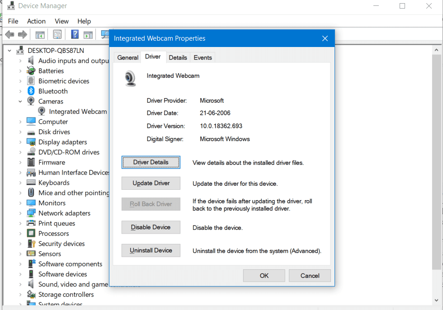Viewport: 443px width, 310px height.
Task: Close the Integrated Webcam Properties dialog
Action: 325,38
